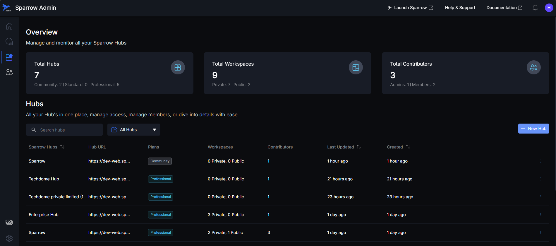Open row options for Enterprise Hub
Screen dimensions: 556x246
point(540,215)
